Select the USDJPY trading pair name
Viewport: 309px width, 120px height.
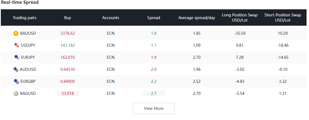[x=28, y=45]
